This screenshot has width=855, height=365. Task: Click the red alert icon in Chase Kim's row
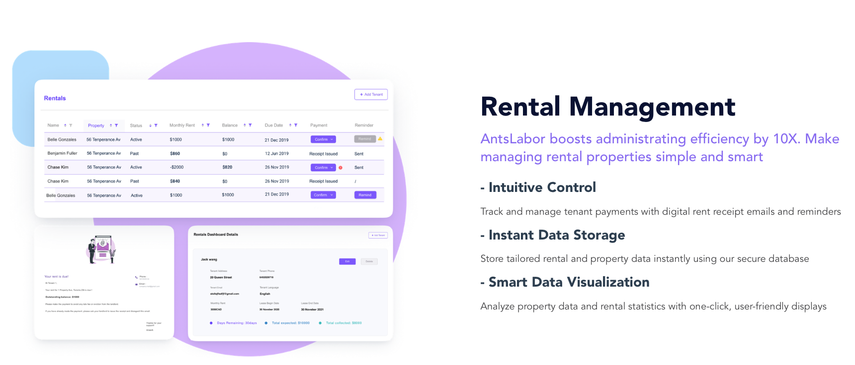(341, 168)
